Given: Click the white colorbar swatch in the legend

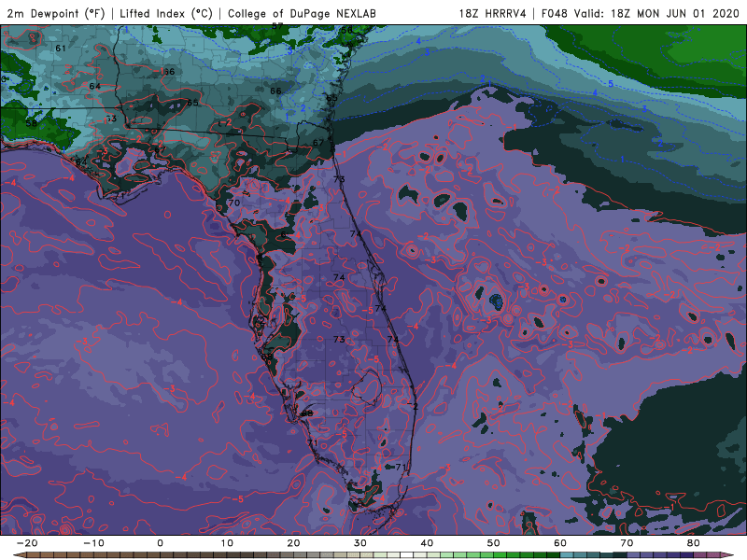Looking at the screenshot, I should [x=407, y=555].
